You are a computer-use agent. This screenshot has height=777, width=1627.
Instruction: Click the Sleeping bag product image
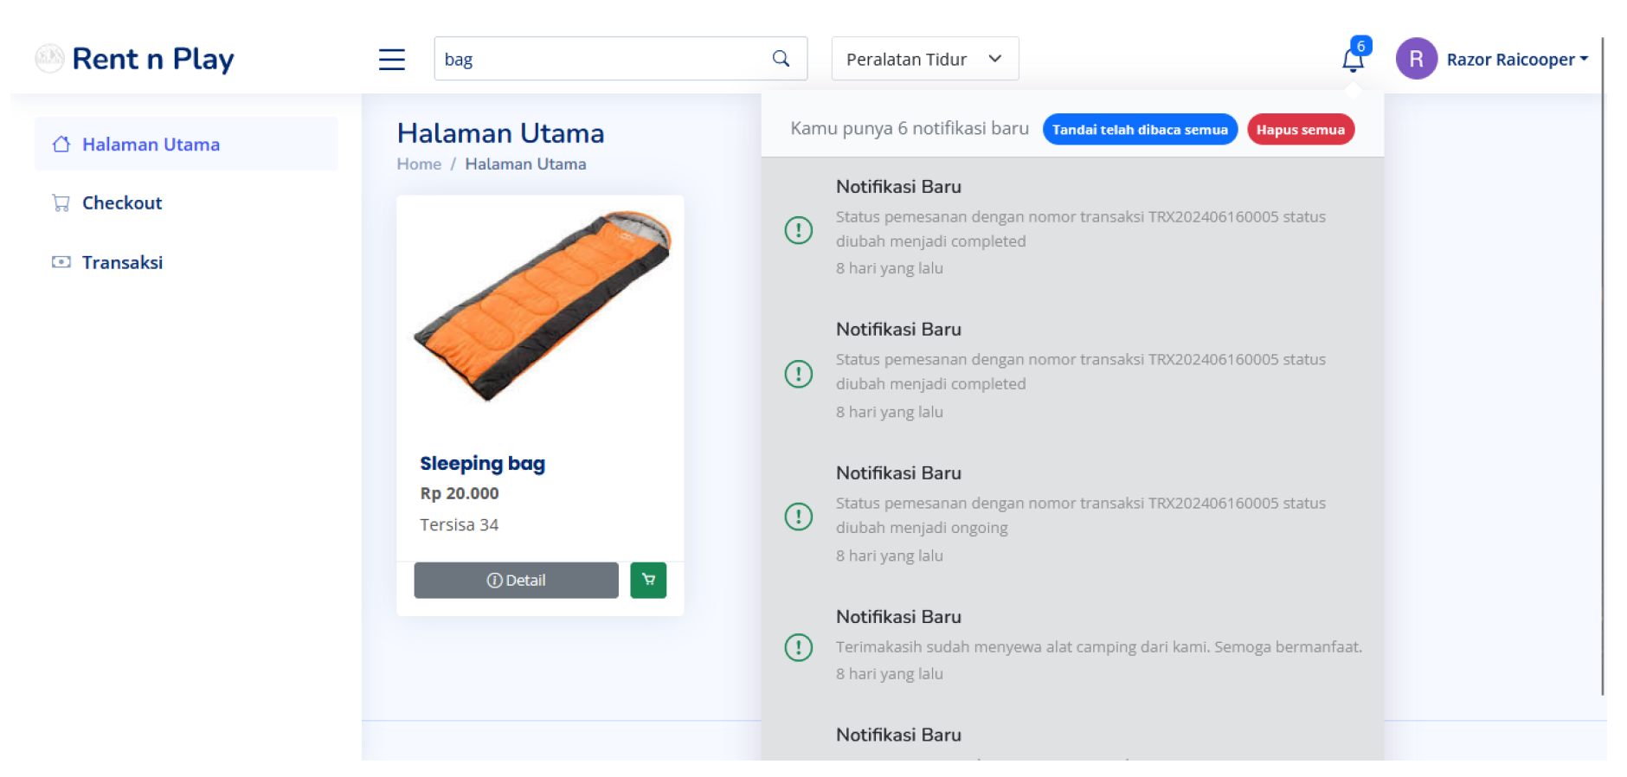[x=541, y=307]
